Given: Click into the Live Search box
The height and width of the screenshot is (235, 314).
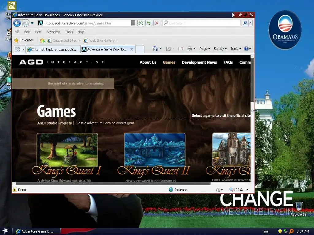Looking at the screenshot, I should [201, 23].
